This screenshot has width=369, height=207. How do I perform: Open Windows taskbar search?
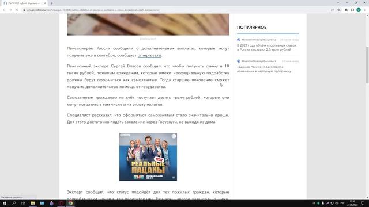(14, 203)
